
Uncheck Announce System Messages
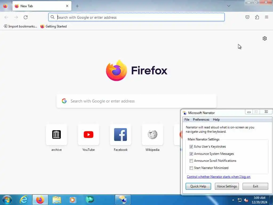191,154
